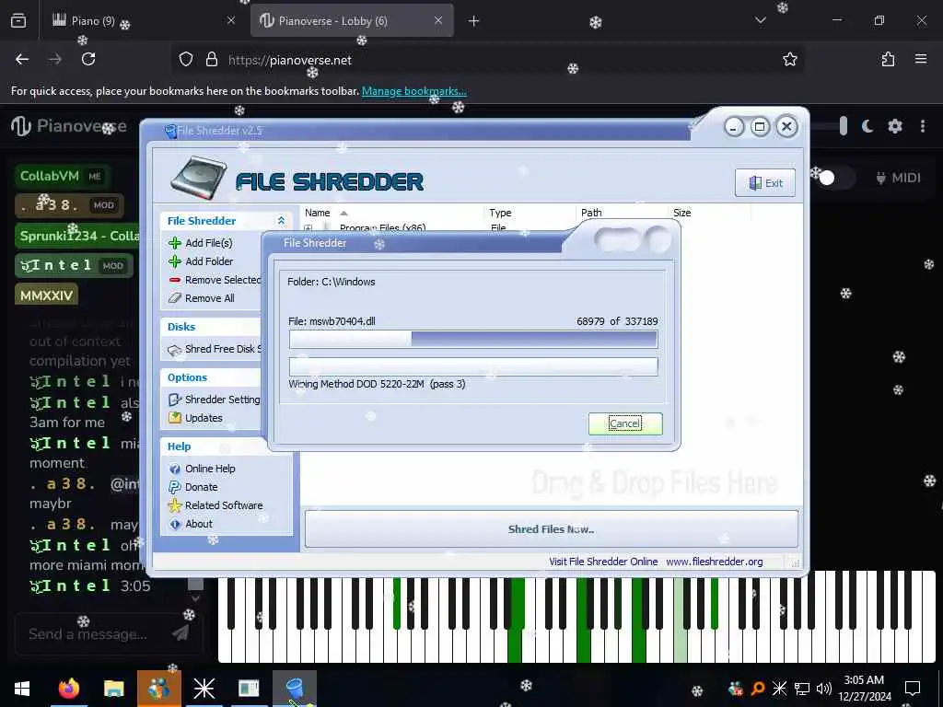The height and width of the screenshot is (707, 943).
Task: Click the CollabVM user badge
Action: coord(61,176)
